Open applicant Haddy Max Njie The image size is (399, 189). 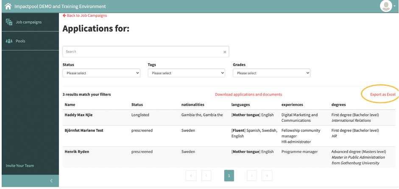tap(78, 115)
